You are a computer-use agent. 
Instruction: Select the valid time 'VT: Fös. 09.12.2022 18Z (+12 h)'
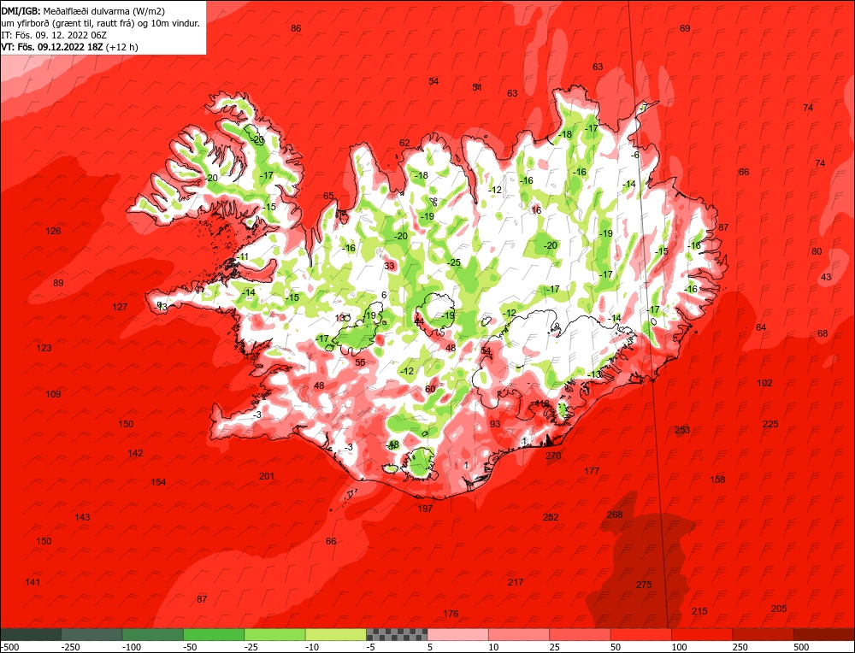(x=70, y=47)
